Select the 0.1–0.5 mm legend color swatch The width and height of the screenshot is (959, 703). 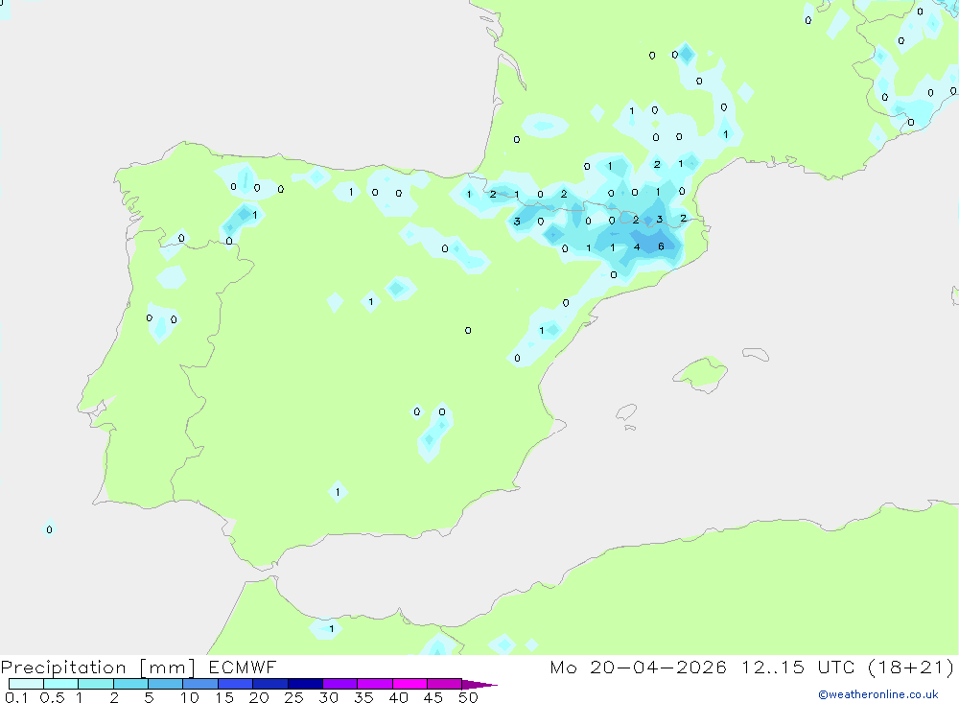(x=26, y=684)
